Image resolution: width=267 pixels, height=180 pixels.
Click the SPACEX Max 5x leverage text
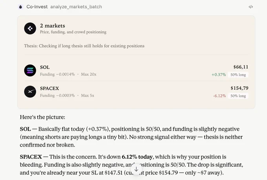pos(88,96)
